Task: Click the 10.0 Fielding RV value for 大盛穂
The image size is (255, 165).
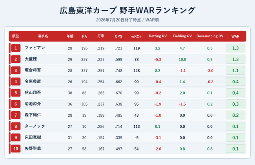Action: coord(182,59)
